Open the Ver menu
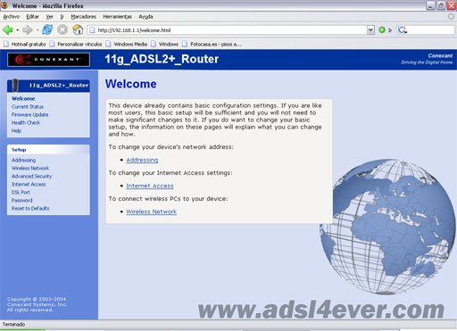 point(49,17)
